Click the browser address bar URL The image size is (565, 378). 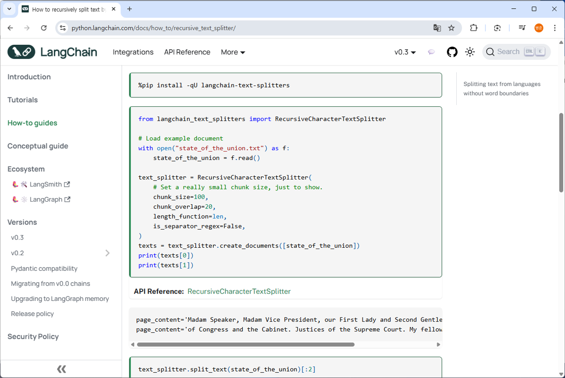tap(154, 28)
